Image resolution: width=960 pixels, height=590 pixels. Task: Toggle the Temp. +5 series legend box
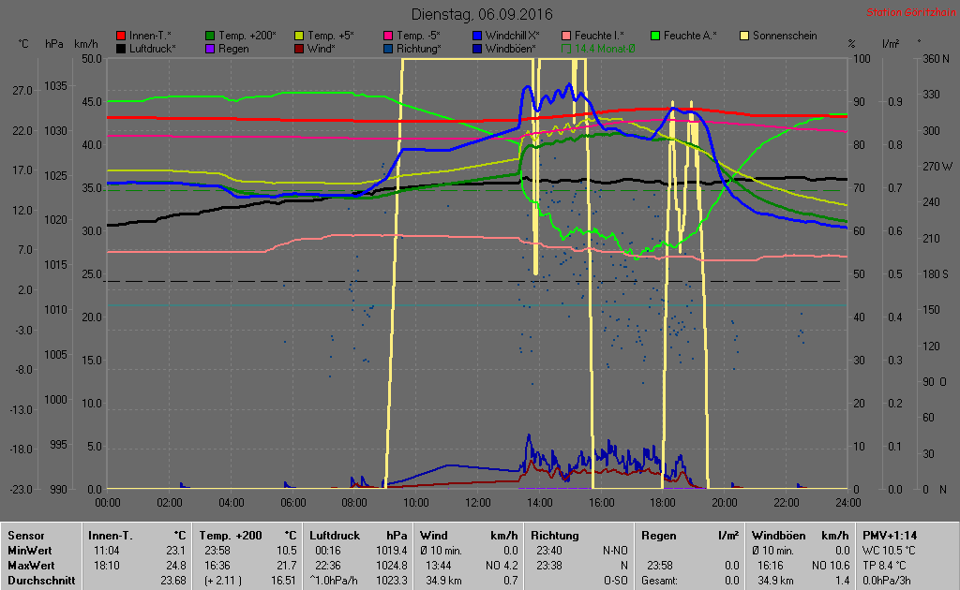[x=299, y=36]
